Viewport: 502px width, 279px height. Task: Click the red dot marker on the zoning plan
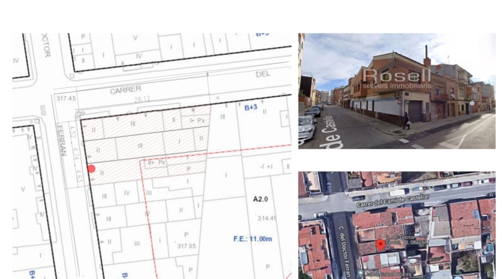point(92,169)
